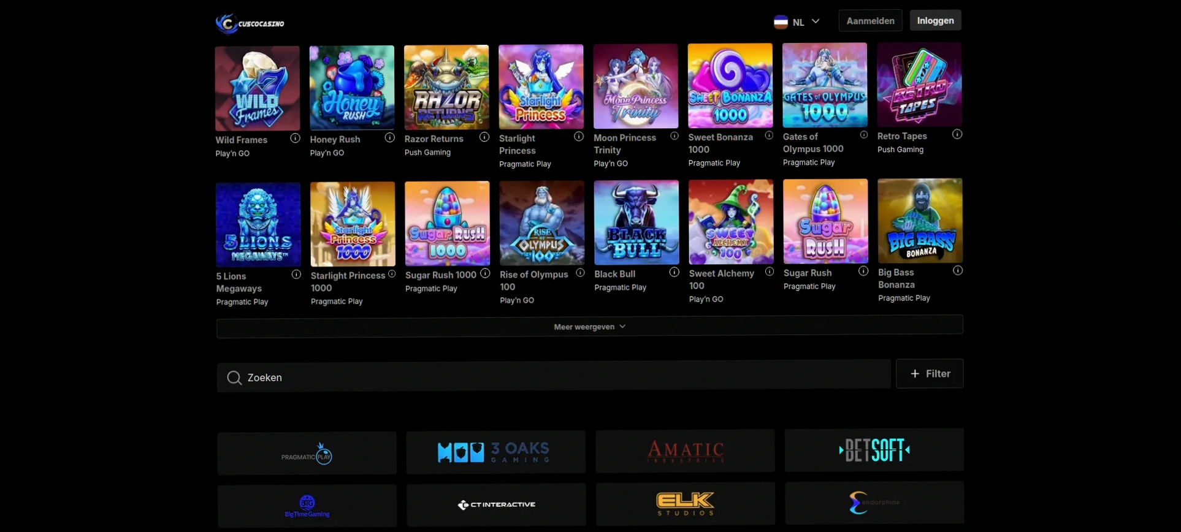Open the Wild Frames game thumbnail
The width and height of the screenshot is (1181, 532).
point(258,88)
